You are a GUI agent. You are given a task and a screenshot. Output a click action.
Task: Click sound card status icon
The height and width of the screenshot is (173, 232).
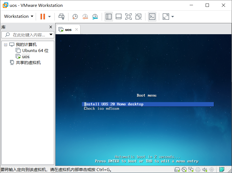click(x=205, y=170)
